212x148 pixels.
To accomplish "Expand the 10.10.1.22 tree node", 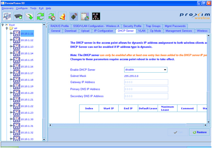I will click(11, 106).
